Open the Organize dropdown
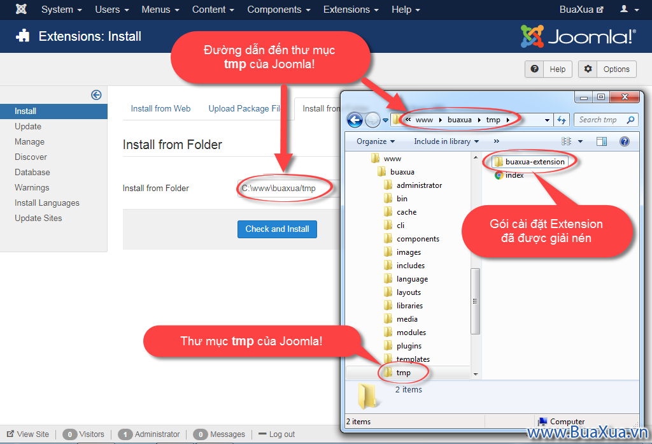The width and height of the screenshot is (652, 444). tap(376, 141)
